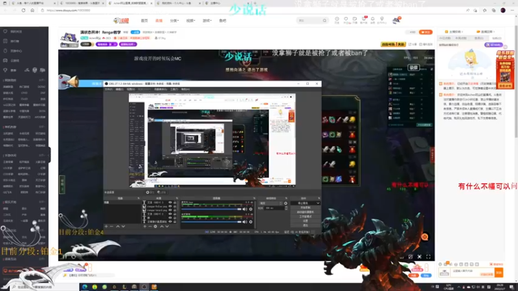Move scene down with the OBS arrow
The image size is (518, 291).
(123, 226)
